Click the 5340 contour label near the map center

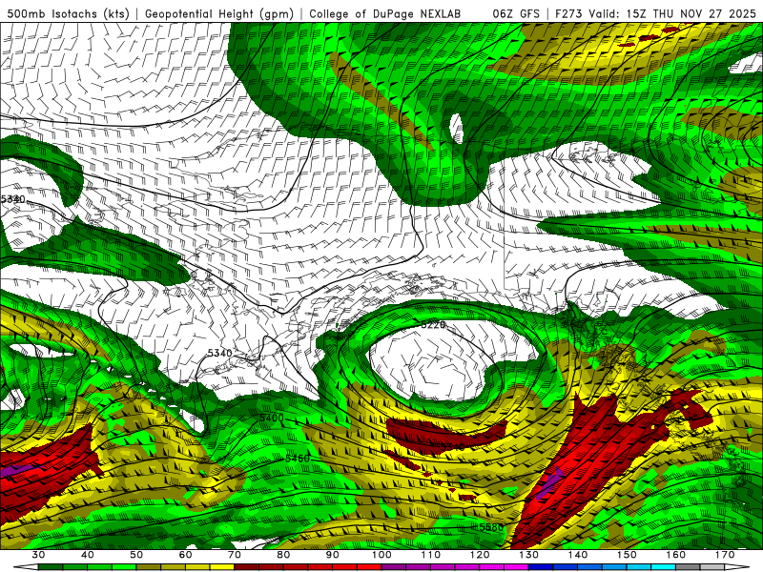(x=220, y=353)
